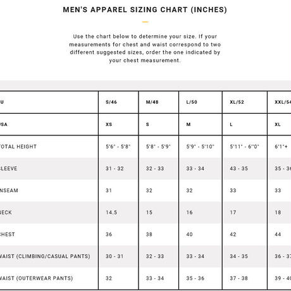Click the sleeve cell 43 - 35

[238, 168]
